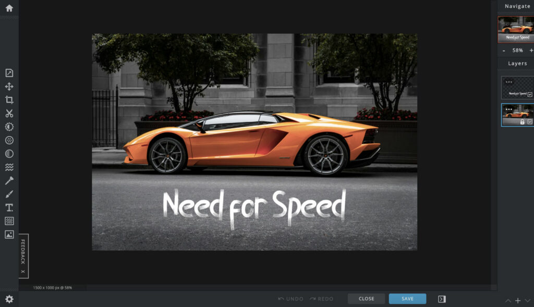The height and width of the screenshot is (307, 534).
Task: Click the SAVE button
Action: pos(407,299)
